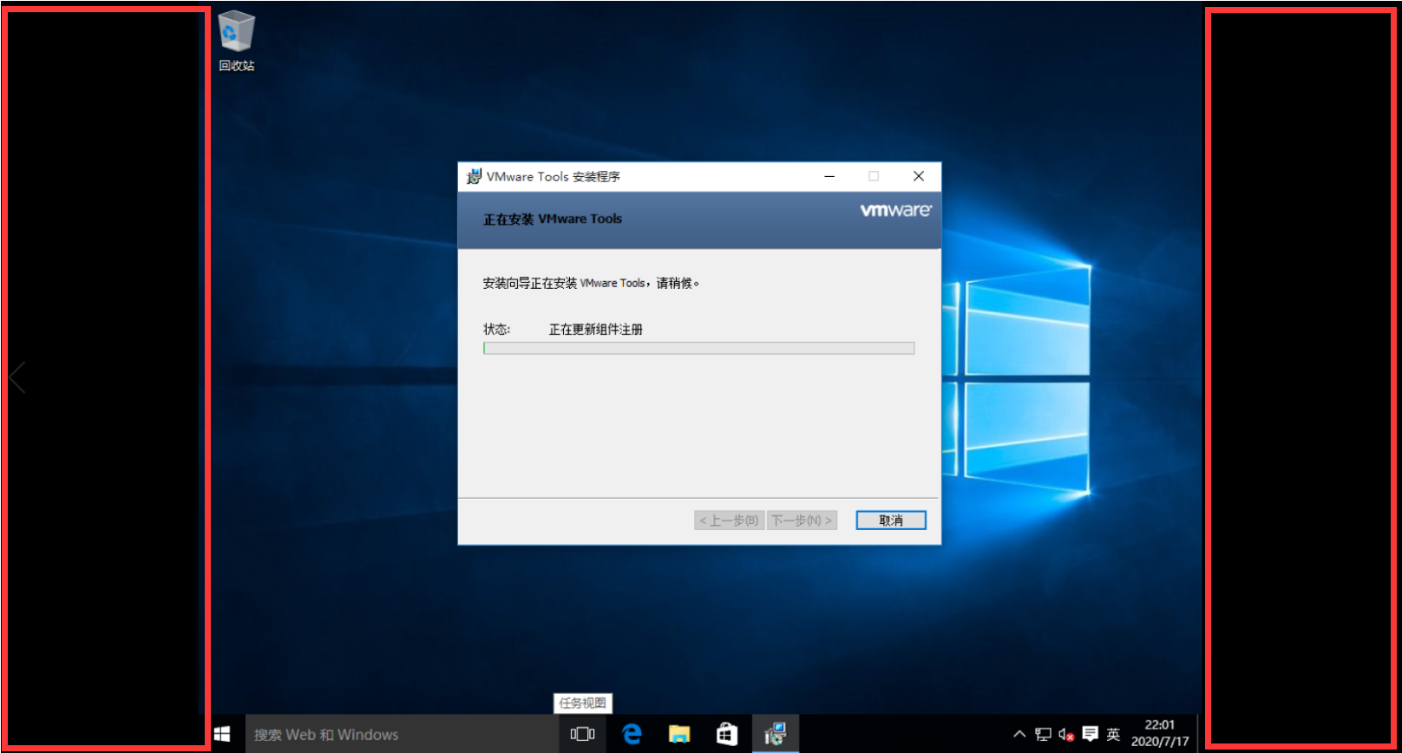Click the maximize button in installer title bar
This screenshot has height=753, width=1402.
874,176
